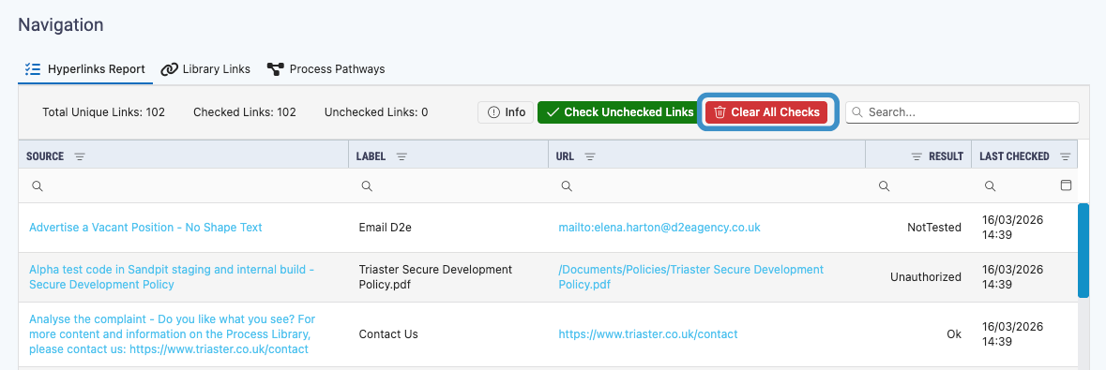1106x370 pixels.
Task: Open the URL column filter icon
Action: point(590,156)
